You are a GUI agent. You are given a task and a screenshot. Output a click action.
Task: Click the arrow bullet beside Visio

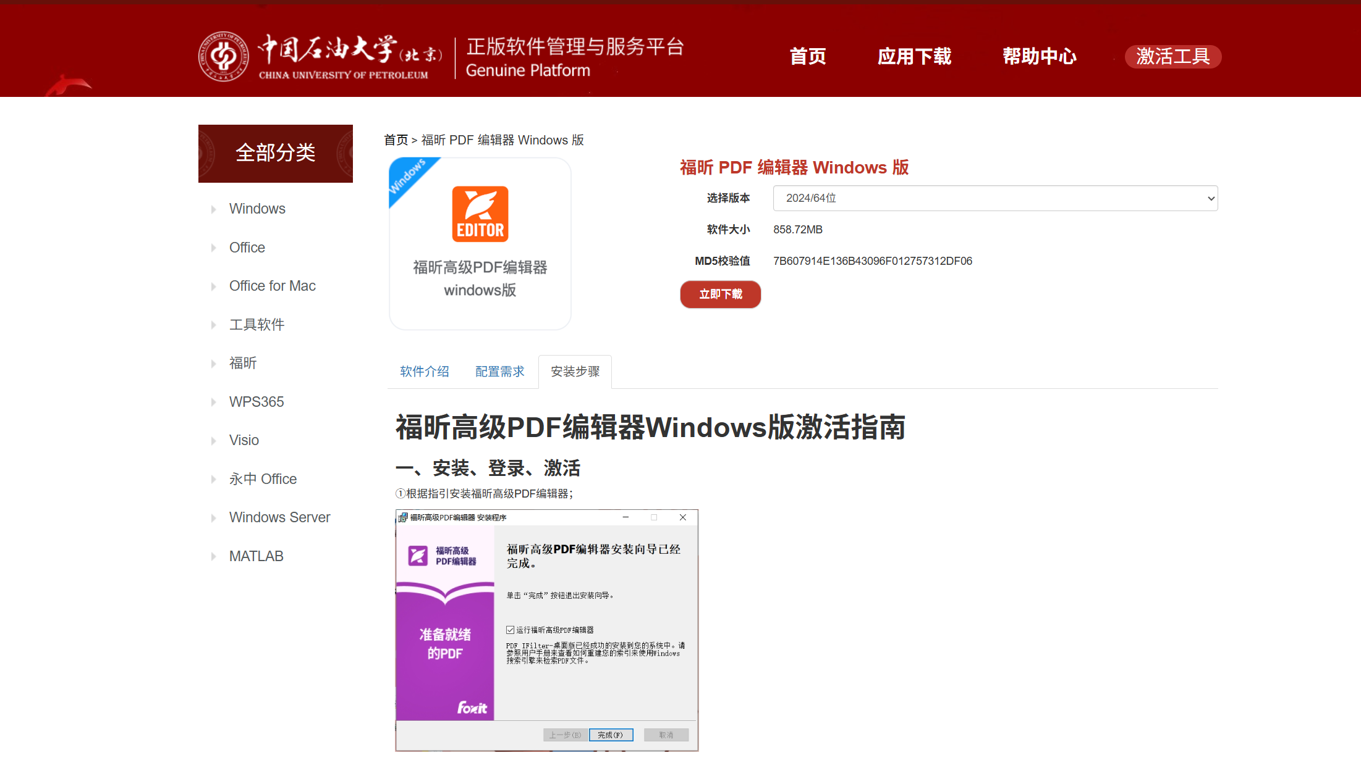214,441
